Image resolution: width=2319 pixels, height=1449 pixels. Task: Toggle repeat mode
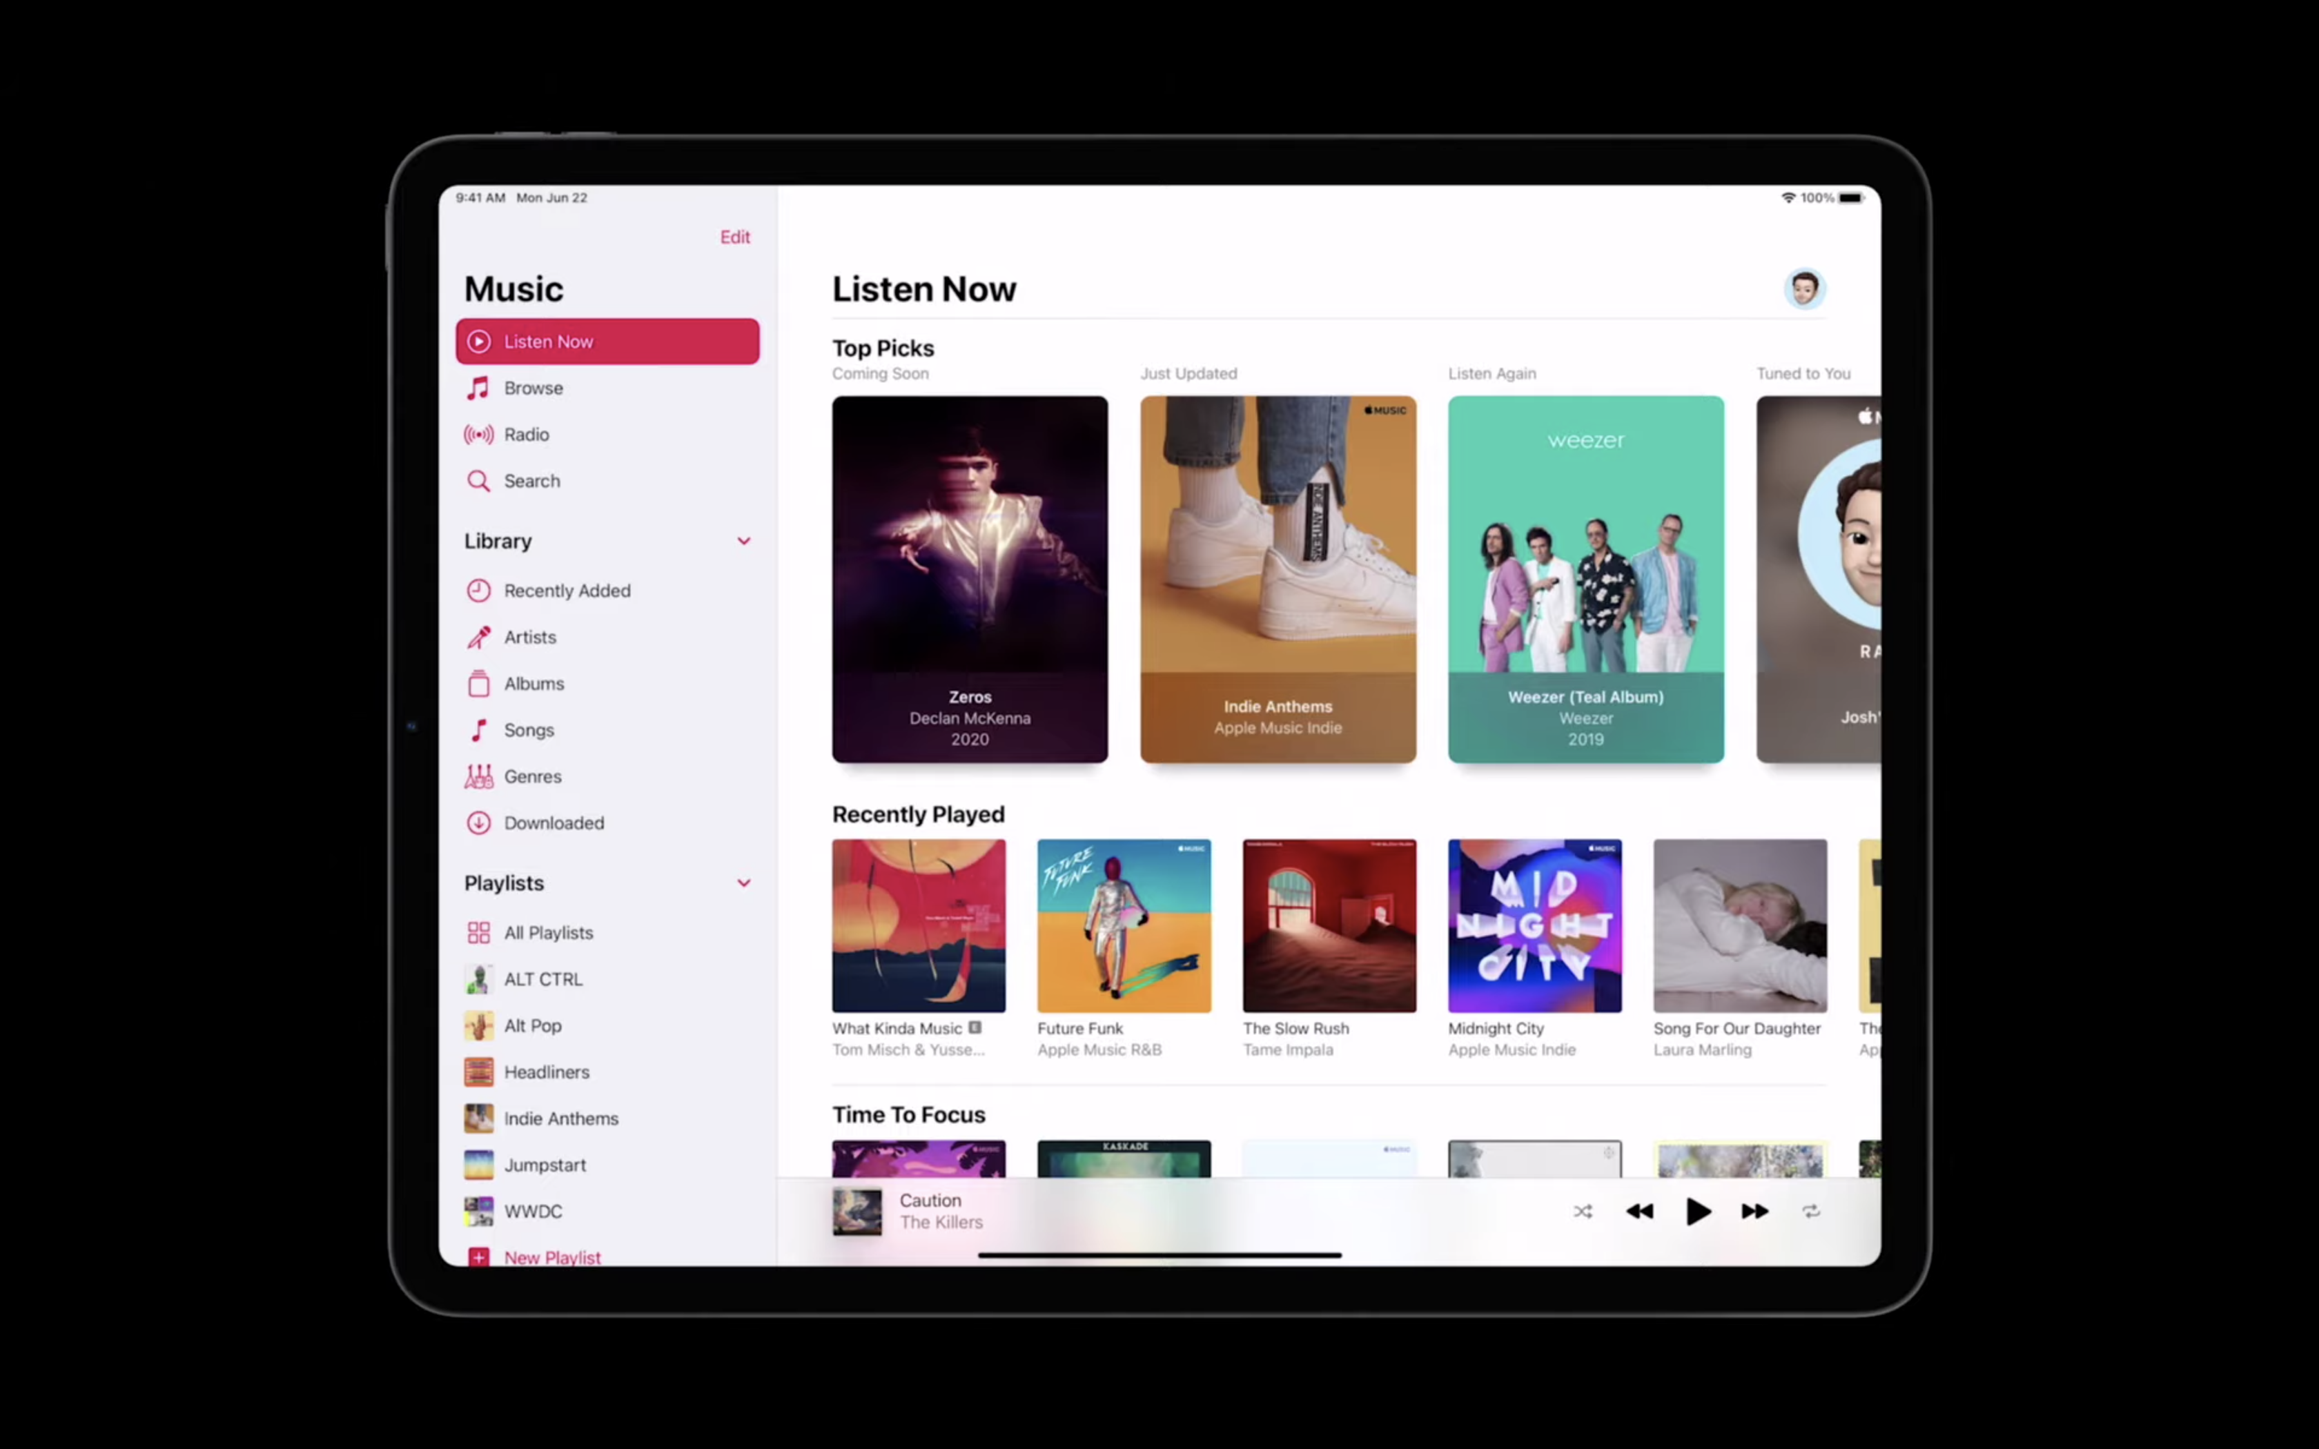coord(1810,1212)
